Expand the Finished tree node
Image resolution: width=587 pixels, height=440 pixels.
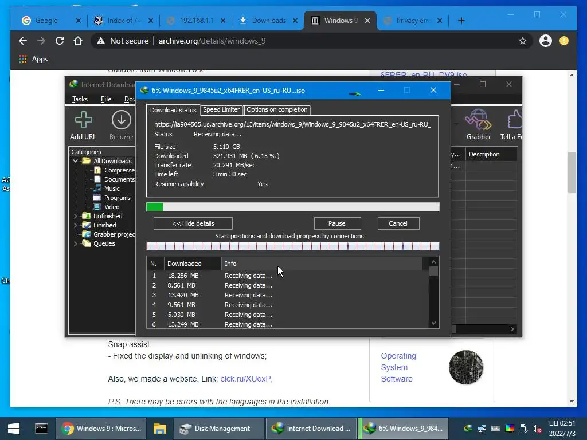[75, 225]
